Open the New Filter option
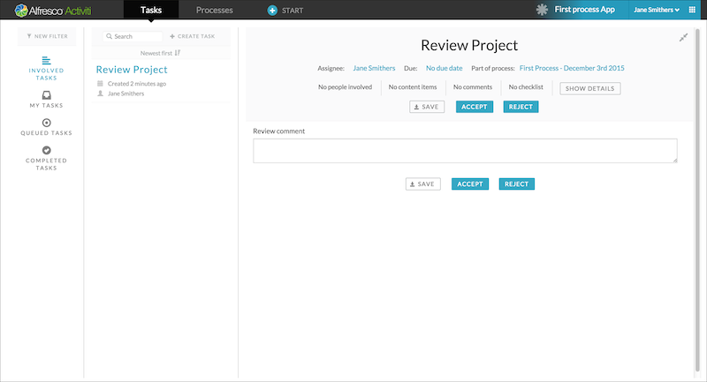Image resolution: width=707 pixels, height=382 pixels. [46, 36]
